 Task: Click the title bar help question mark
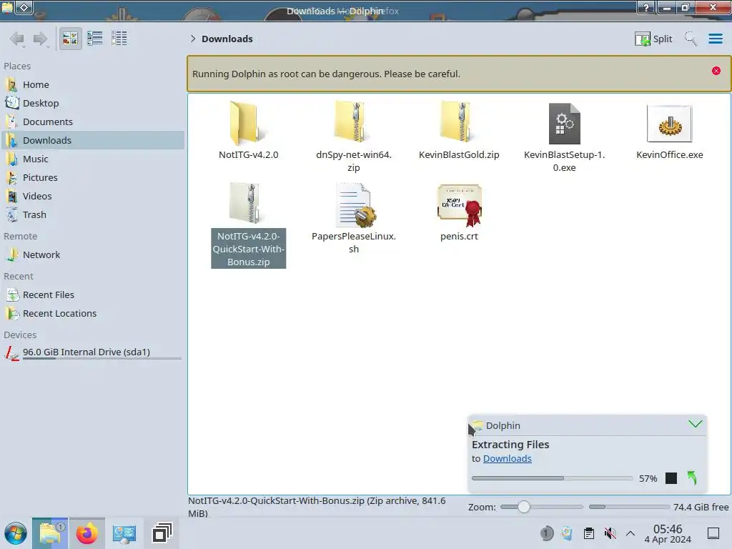(646, 7)
